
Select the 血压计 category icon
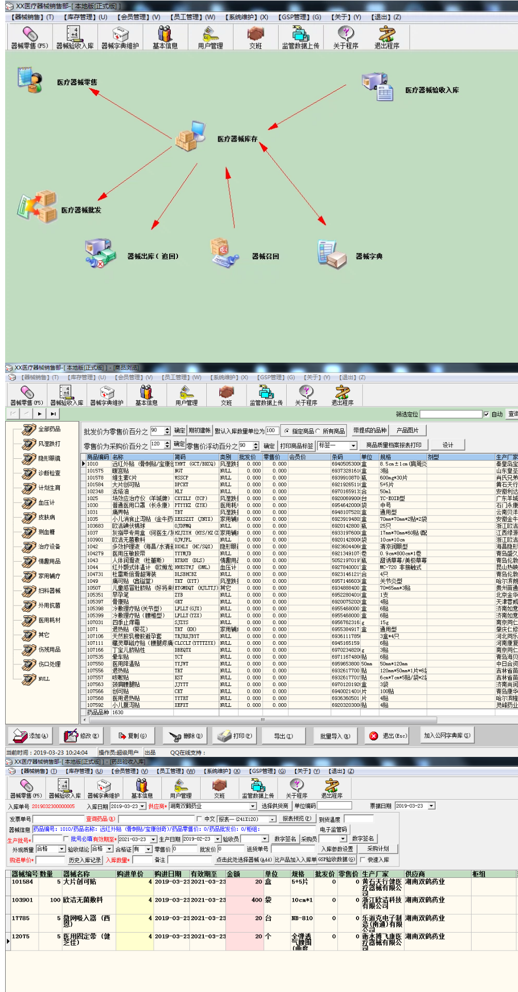pyautogui.click(x=29, y=503)
